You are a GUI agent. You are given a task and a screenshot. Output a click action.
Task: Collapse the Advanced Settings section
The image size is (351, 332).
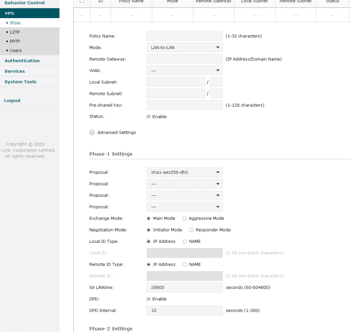tap(92, 133)
